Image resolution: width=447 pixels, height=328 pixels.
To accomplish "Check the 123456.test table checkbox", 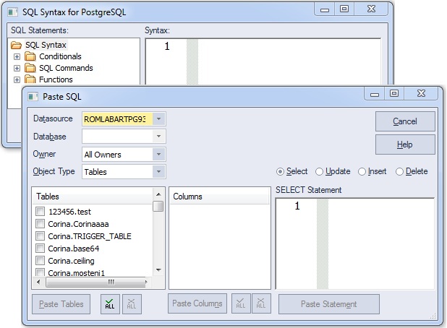I will [41, 212].
